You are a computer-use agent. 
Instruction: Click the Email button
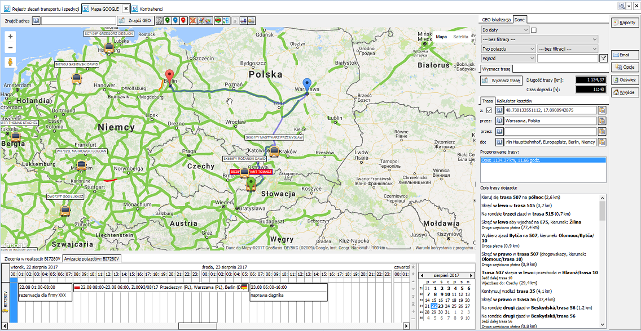pyautogui.click(x=625, y=55)
